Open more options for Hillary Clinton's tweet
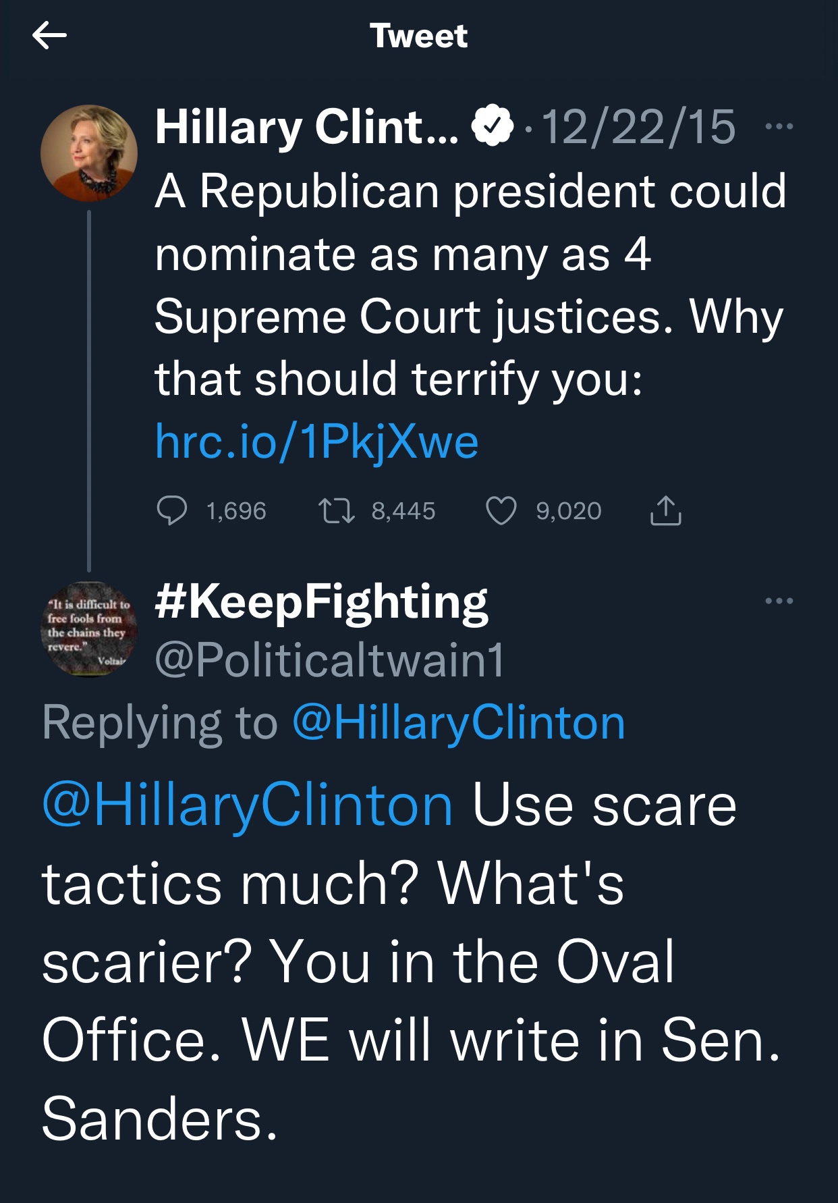This screenshot has width=838, height=1203. tap(779, 126)
